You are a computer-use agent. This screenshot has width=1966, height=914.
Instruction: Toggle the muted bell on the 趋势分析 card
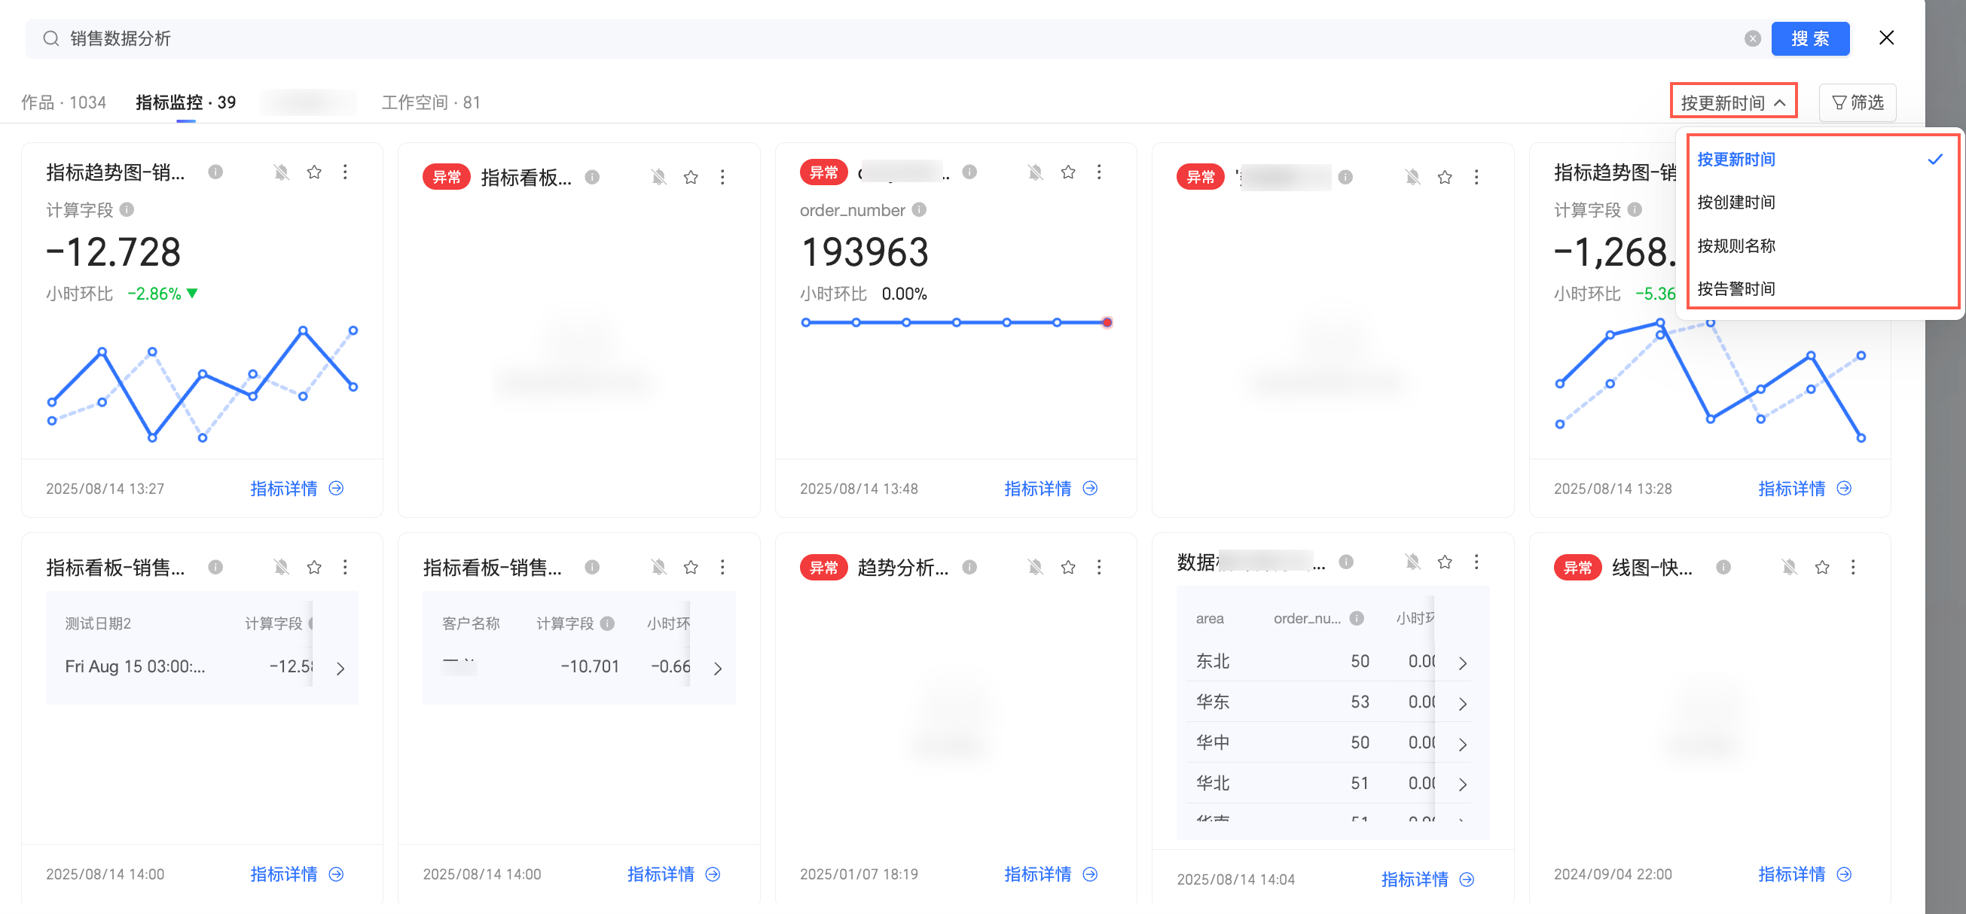tap(1035, 567)
